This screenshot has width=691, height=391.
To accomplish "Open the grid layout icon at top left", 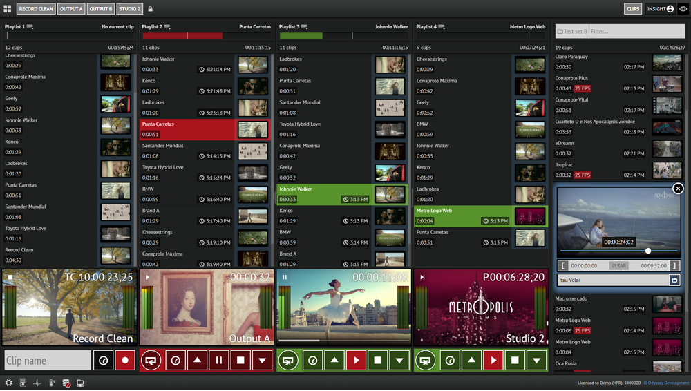I will pos(8,8).
